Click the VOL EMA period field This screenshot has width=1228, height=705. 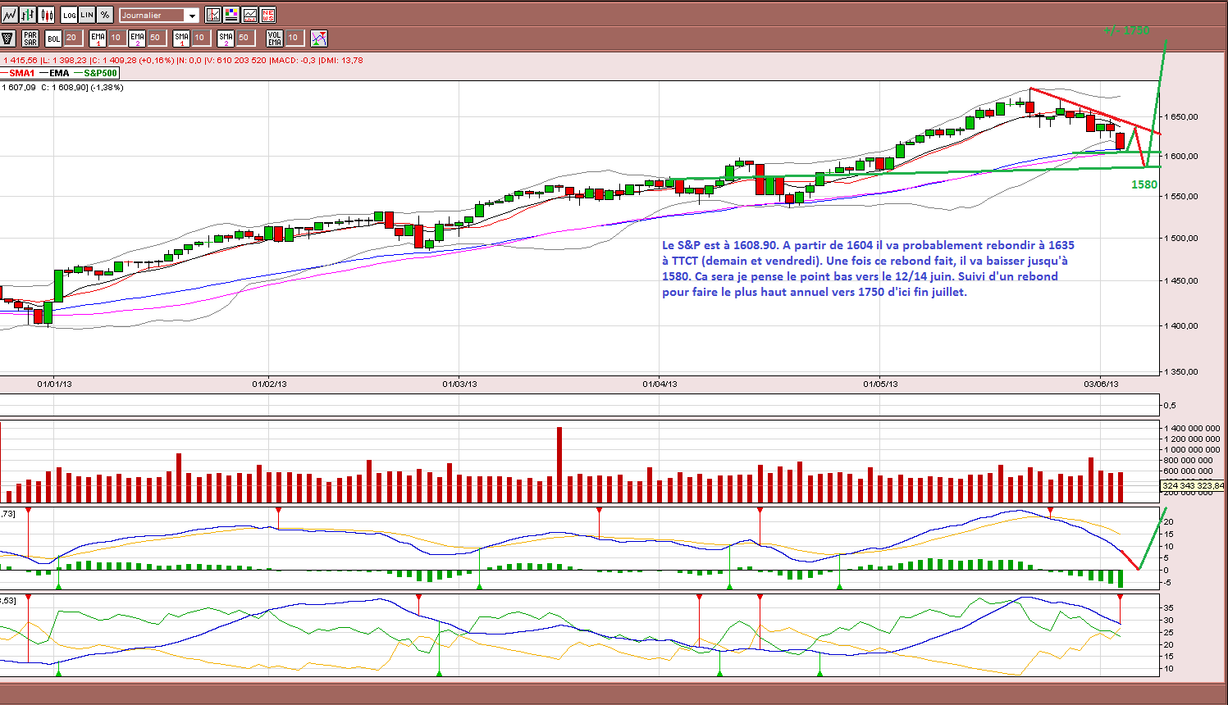[294, 38]
